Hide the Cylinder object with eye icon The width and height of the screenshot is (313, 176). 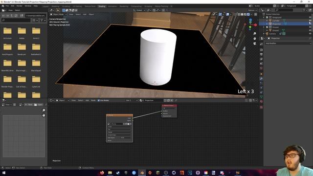coord(310,21)
